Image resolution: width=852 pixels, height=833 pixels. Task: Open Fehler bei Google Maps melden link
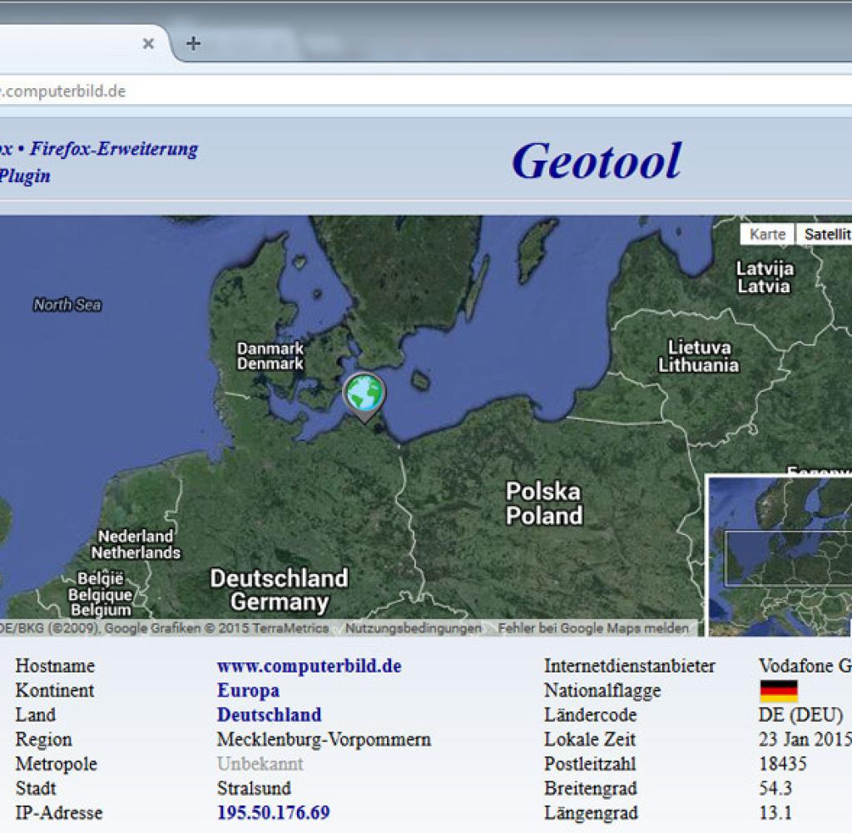tap(593, 628)
